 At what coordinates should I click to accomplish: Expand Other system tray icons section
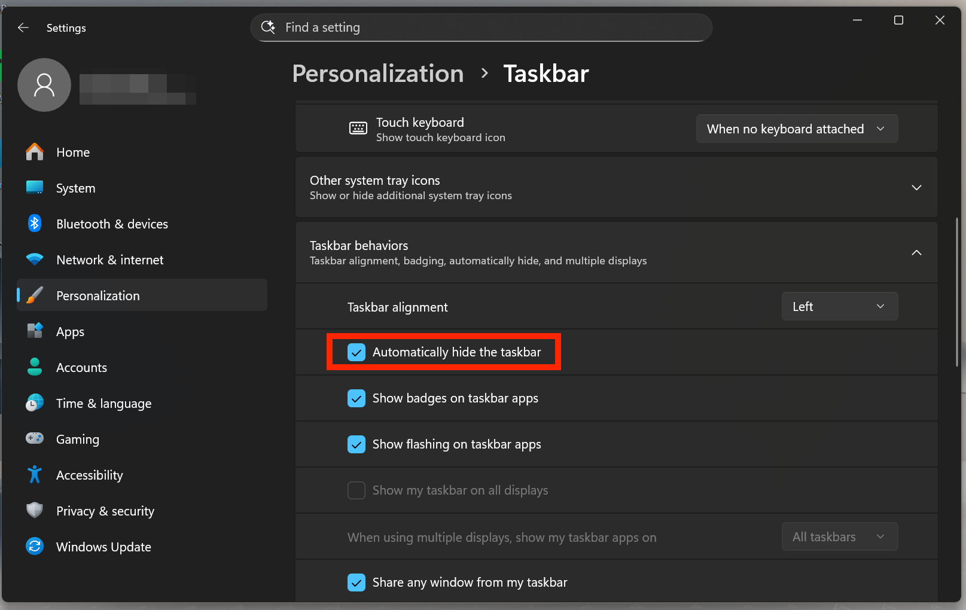(x=916, y=188)
